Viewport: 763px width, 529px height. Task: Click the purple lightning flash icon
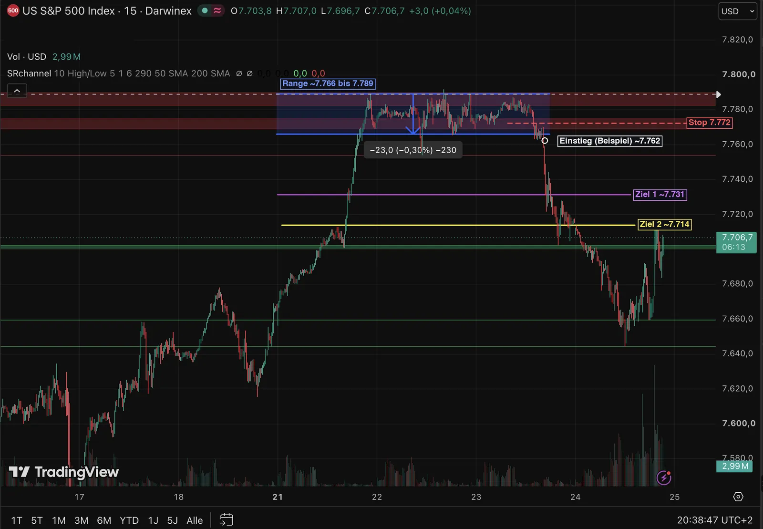pyautogui.click(x=664, y=477)
